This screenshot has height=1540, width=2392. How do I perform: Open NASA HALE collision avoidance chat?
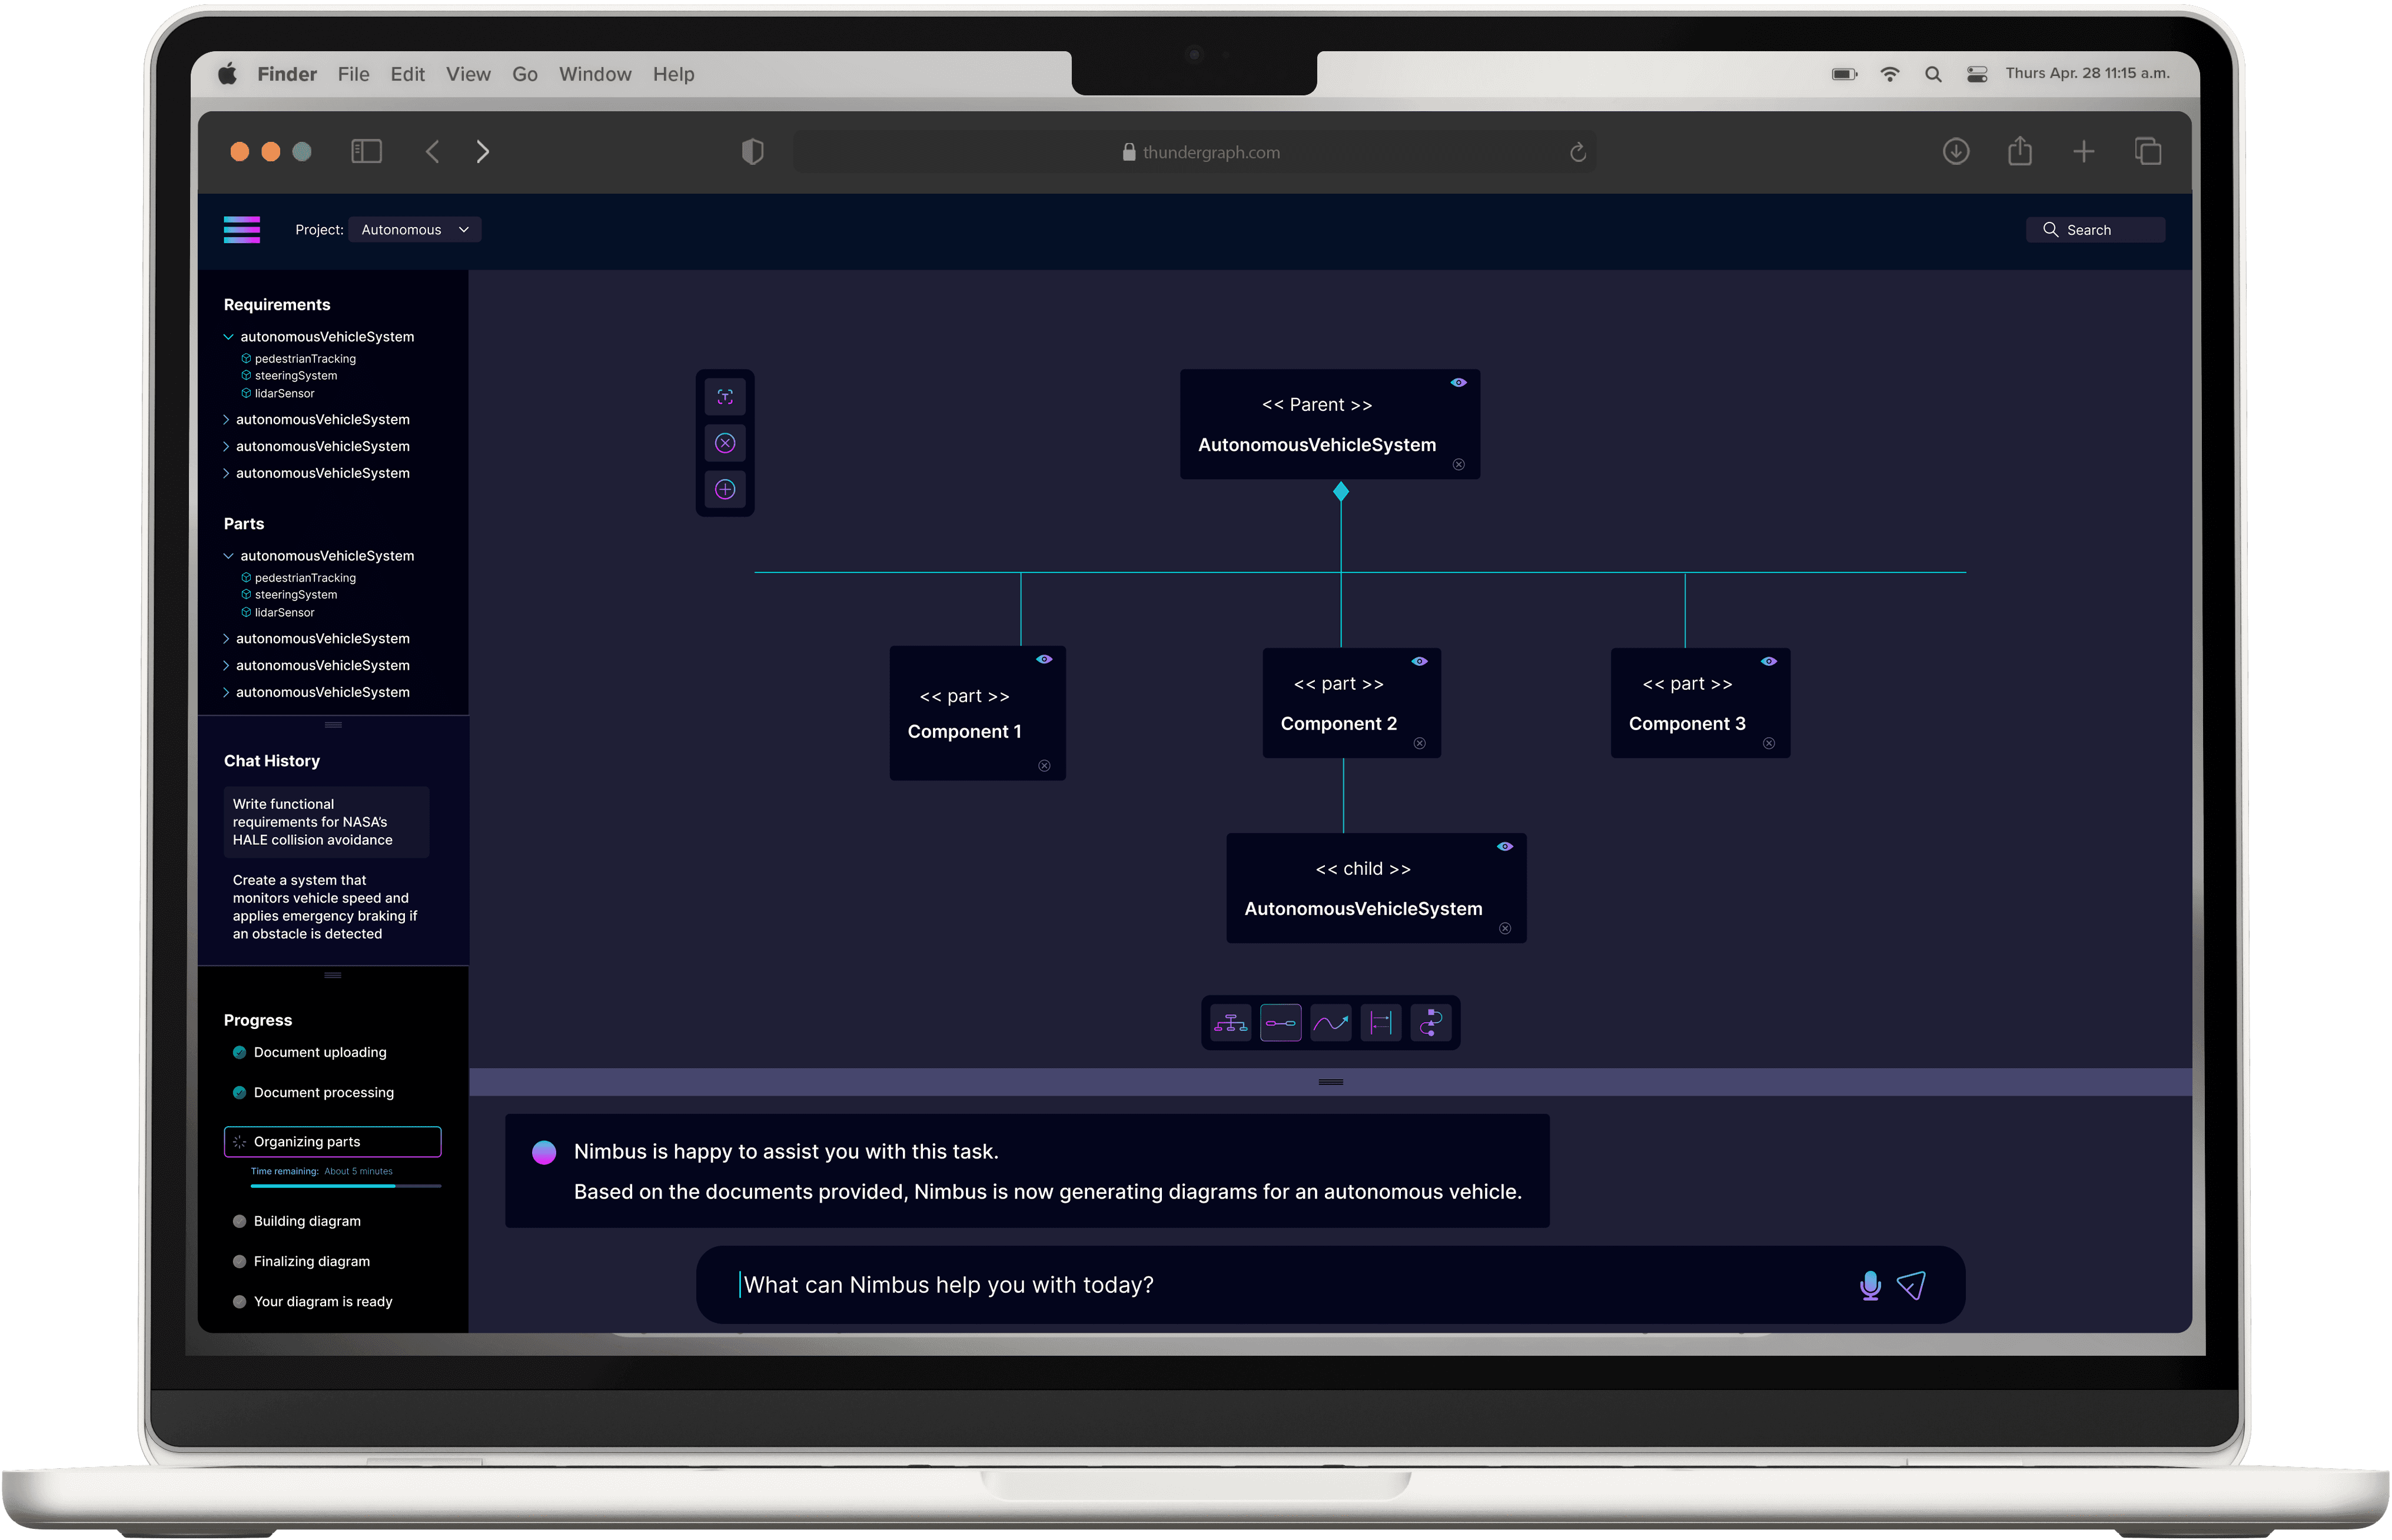pos(326,822)
